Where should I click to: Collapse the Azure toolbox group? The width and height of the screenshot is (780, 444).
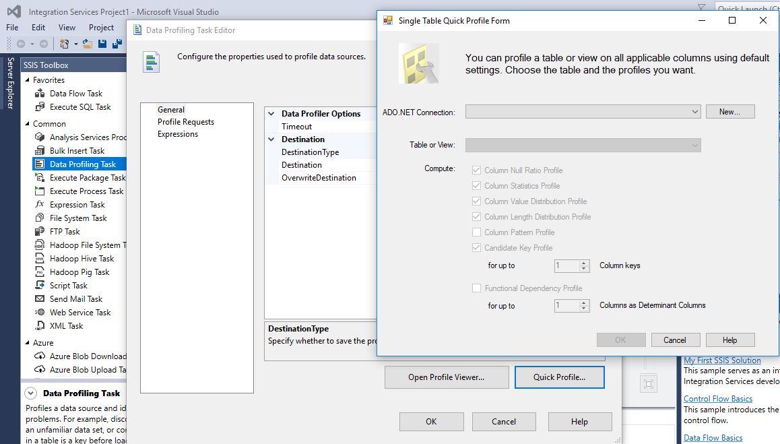pos(28,342)
